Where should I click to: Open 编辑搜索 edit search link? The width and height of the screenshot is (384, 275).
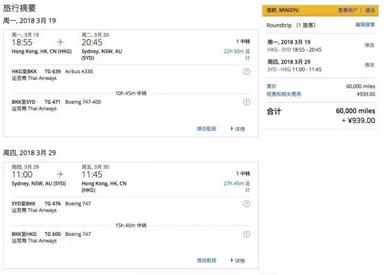(365, 25)
